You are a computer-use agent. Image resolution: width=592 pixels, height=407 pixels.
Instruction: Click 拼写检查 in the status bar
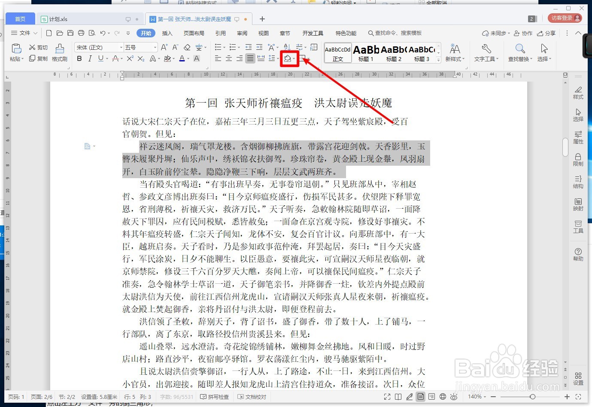point(215,397)
